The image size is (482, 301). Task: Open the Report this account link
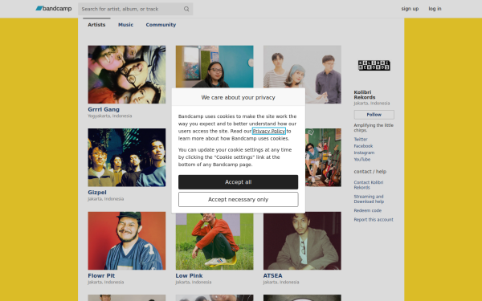coord(374,220)
